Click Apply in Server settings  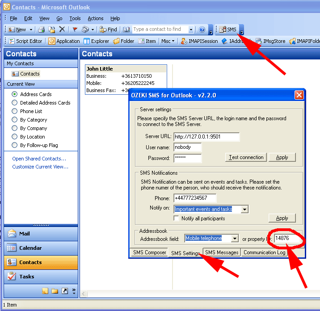pos(282,157)
